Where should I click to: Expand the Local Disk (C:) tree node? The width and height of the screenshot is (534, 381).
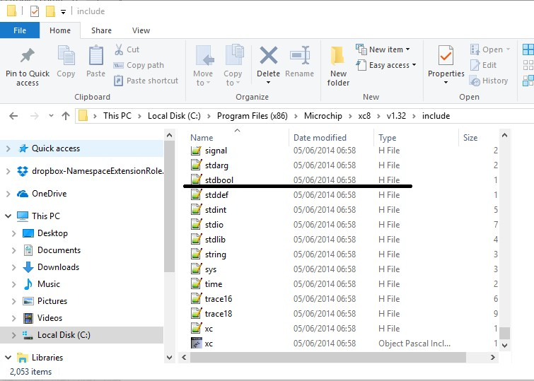tap(14, 335)
